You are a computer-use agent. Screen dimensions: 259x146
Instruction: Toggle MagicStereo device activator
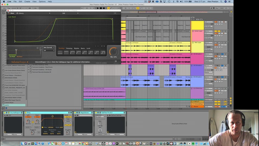[x=75, y=112]
